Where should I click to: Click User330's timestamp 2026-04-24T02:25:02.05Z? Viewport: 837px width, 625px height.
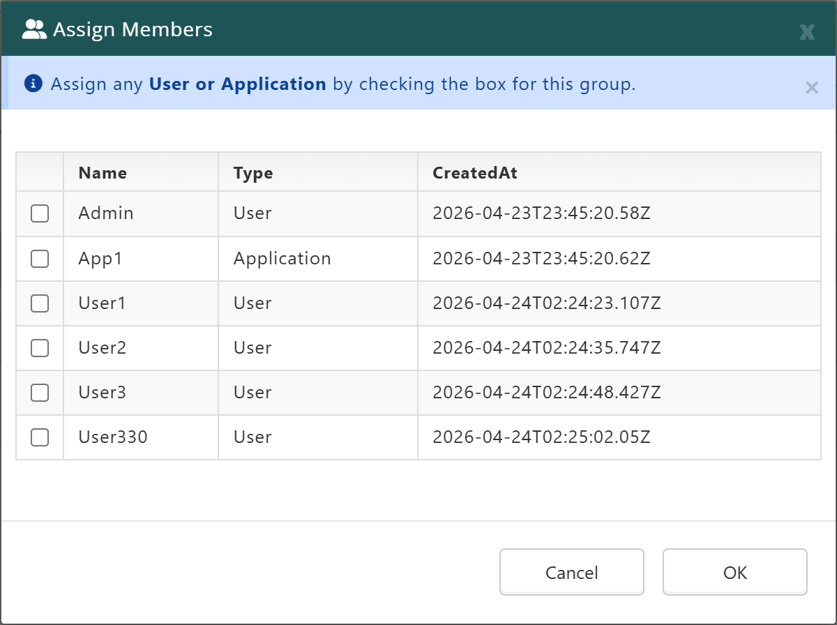(x=541, y=437)
